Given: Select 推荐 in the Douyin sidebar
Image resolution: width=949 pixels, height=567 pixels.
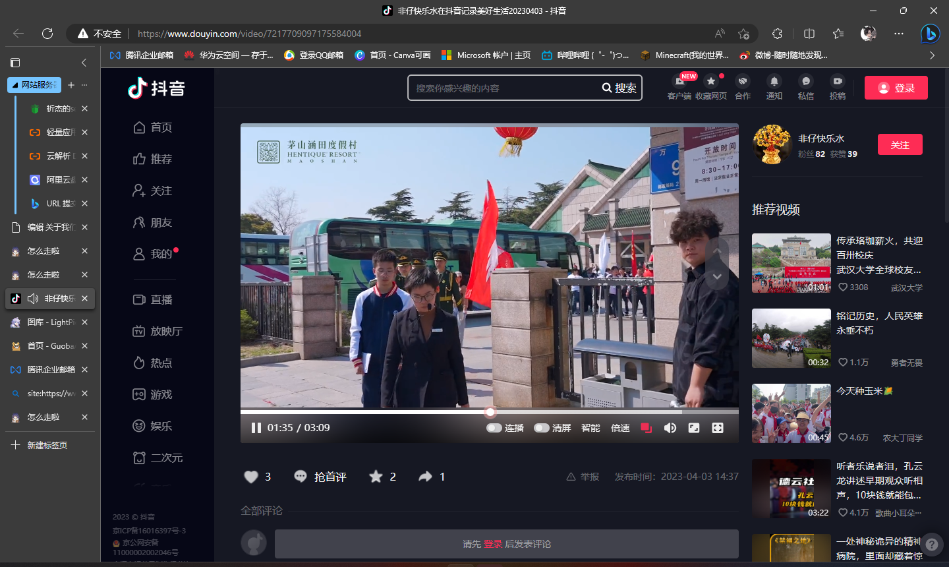Looking at the screenshot, I should [153, 159].
